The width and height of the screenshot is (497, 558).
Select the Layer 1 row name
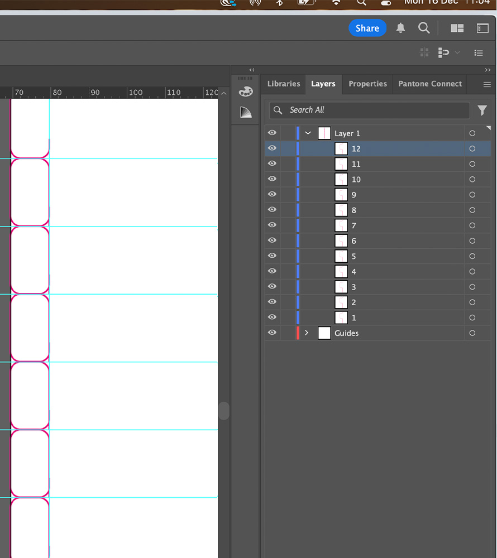click(x=347, y=133)
